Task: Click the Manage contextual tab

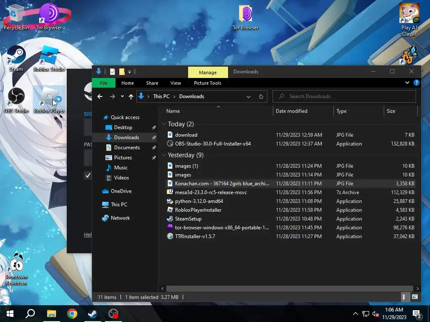Action: 208,72
